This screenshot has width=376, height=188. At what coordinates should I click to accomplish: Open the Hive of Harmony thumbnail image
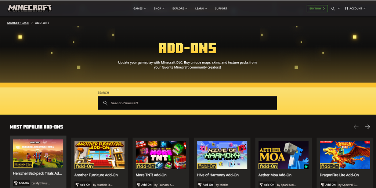tap(222, 155)
